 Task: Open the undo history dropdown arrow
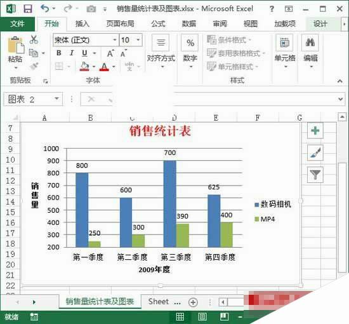pyautogui.click(x=54, y=9)
